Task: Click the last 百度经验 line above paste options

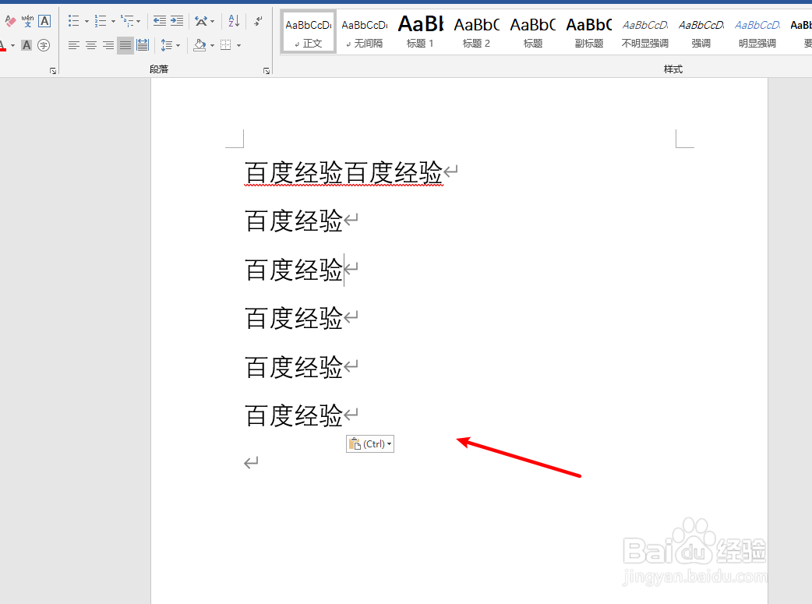Action: pyautogui.click(x=294, y=415)
